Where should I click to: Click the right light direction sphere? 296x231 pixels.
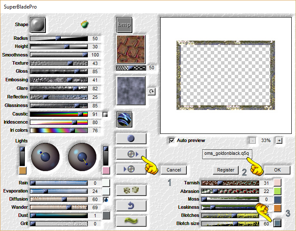pos(82,157)
